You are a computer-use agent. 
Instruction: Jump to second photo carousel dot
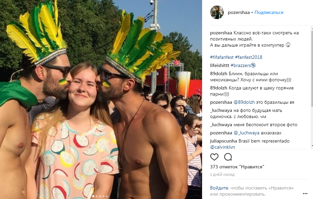(x=97, y=196)
